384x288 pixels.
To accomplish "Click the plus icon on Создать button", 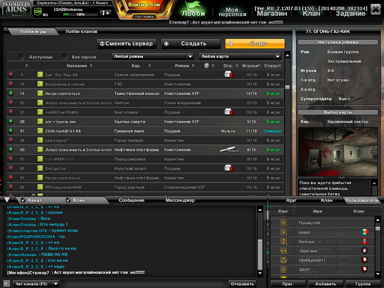I will pos(166,43).
